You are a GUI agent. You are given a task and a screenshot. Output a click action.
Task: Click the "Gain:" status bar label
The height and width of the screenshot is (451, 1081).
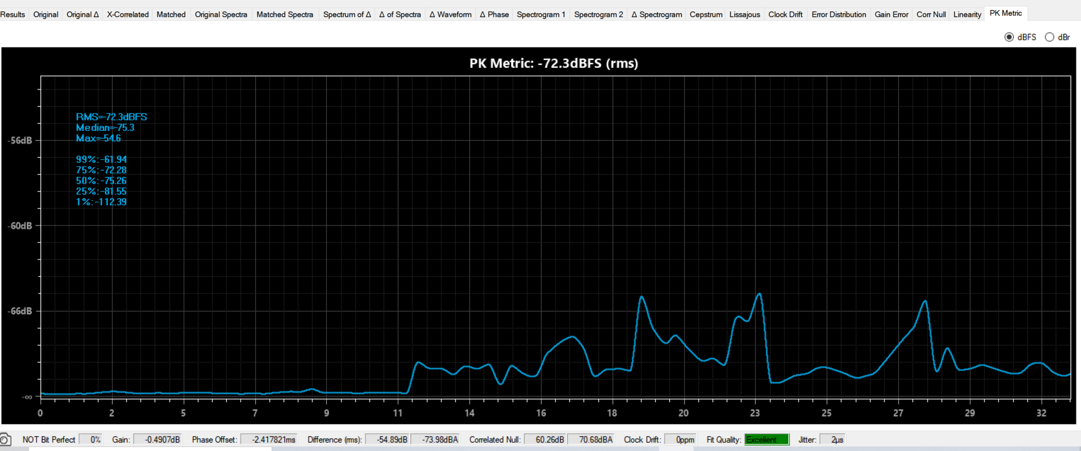pyautogui.click(x=121, y=440)
